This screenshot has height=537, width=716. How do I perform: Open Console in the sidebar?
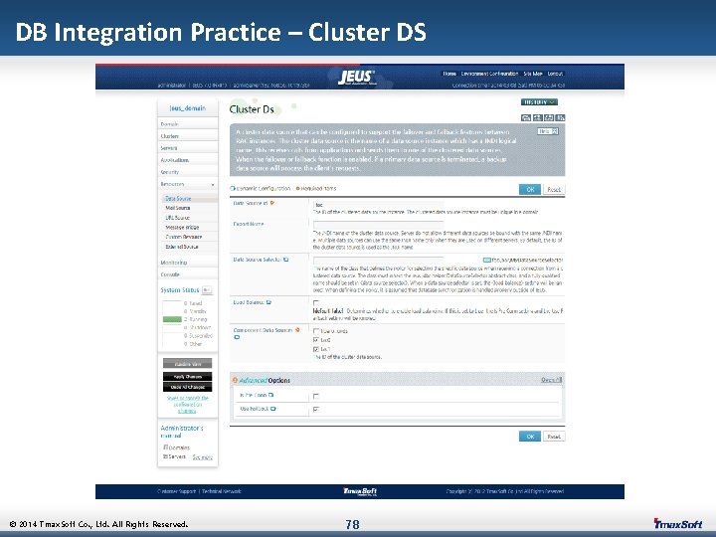[x=188, y=274]
